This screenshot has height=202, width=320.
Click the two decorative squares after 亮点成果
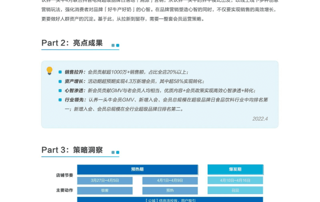115,45
